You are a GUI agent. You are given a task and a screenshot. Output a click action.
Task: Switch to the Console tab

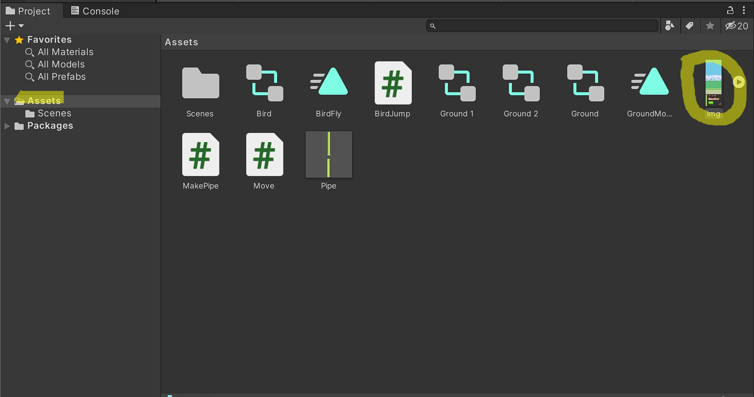coord(95,11)
